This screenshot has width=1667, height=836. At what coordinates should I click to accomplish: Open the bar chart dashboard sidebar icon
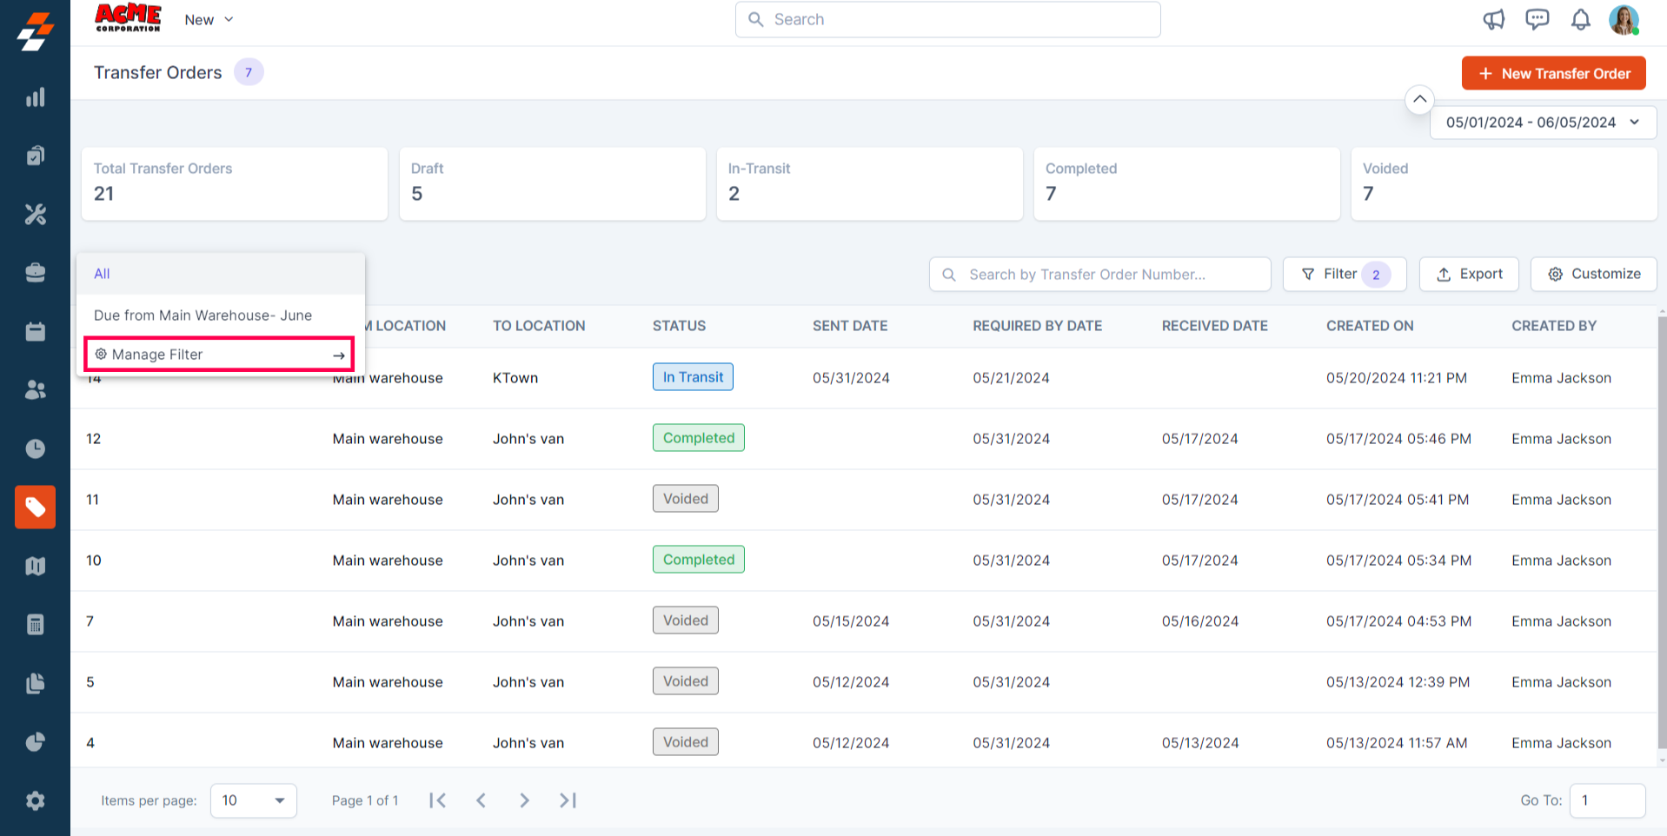(x=35, y=97)
